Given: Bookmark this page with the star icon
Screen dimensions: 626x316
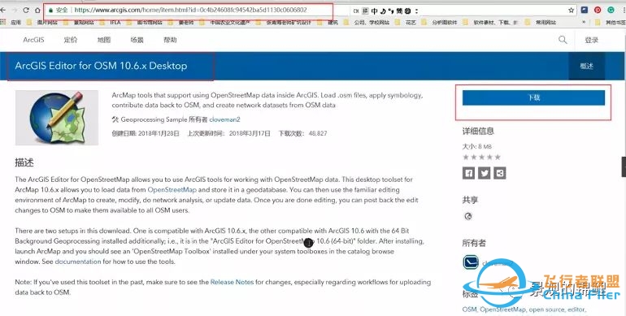Looking at the screenshot, I should 572,11.
